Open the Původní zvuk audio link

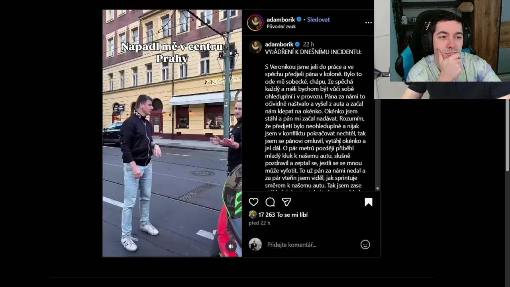281,27
